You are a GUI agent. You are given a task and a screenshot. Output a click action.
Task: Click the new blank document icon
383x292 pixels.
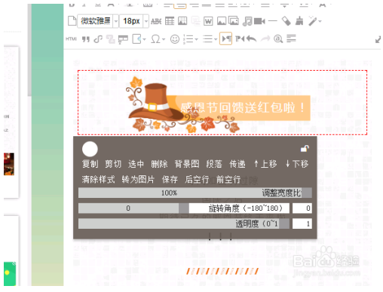pyautogui.click(x=72, y=21)
